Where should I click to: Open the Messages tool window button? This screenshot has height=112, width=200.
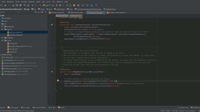click(13, 108)
